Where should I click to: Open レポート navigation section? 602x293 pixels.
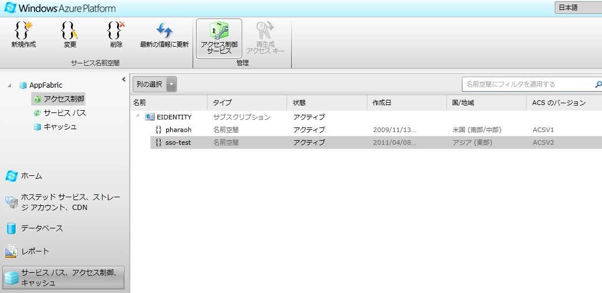35,251
